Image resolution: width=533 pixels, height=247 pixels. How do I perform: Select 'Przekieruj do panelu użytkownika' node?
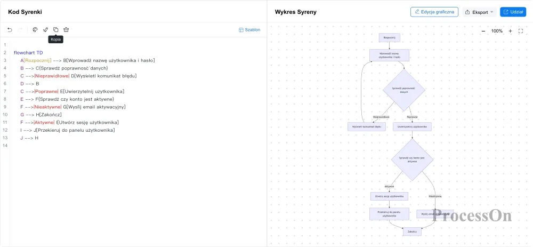(389, 214)
